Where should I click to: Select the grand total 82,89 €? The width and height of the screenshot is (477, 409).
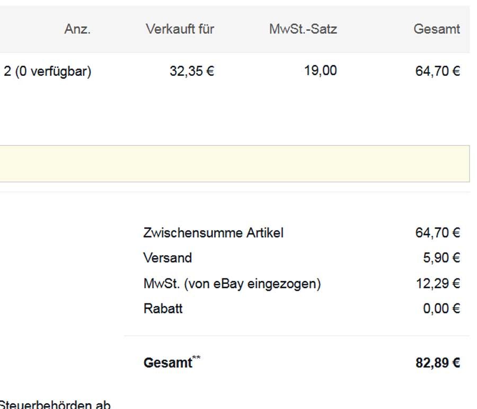437,363
